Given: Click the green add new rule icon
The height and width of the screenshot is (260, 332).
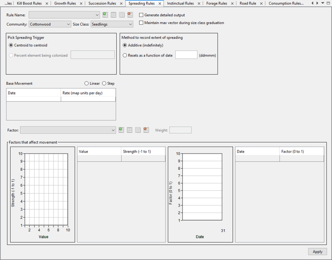Looking at the screenshot, I should click(105, 15).
